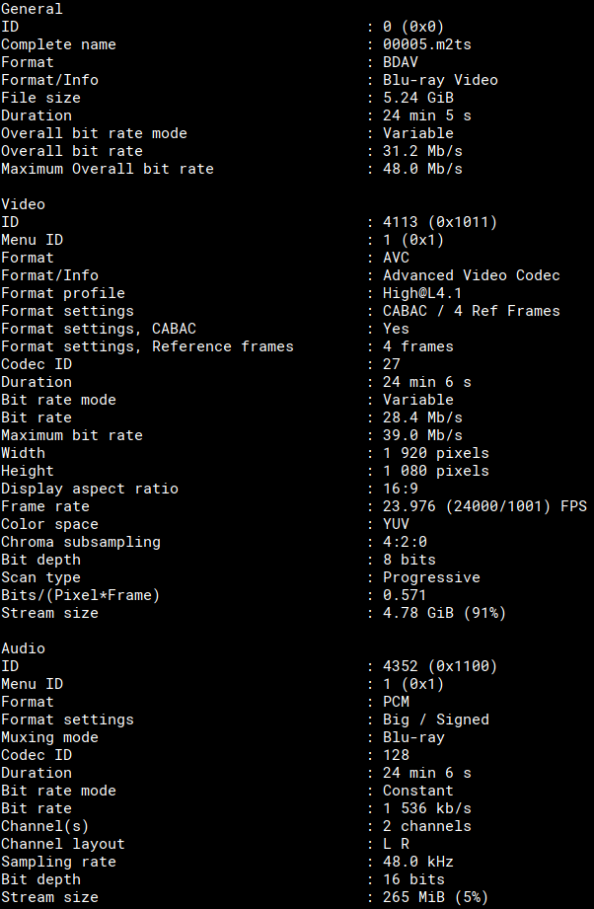Viewport: 594px width, 909px height.
Task: Click the Display aspect ratio 16:9 value
Action: click(x=401, y=489)
